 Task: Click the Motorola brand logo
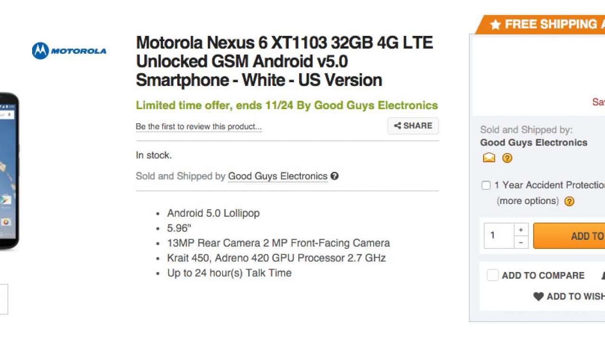[x=69, y=51]
